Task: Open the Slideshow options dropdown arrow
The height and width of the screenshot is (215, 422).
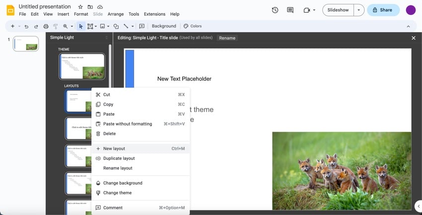Action: [358, 10]
